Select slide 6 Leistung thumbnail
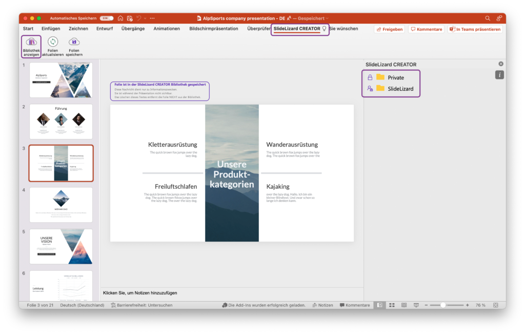525x334 pixels. coord(61,285)
